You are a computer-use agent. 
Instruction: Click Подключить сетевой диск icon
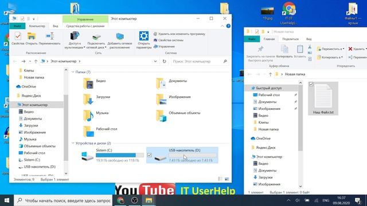tap(96, 37)
